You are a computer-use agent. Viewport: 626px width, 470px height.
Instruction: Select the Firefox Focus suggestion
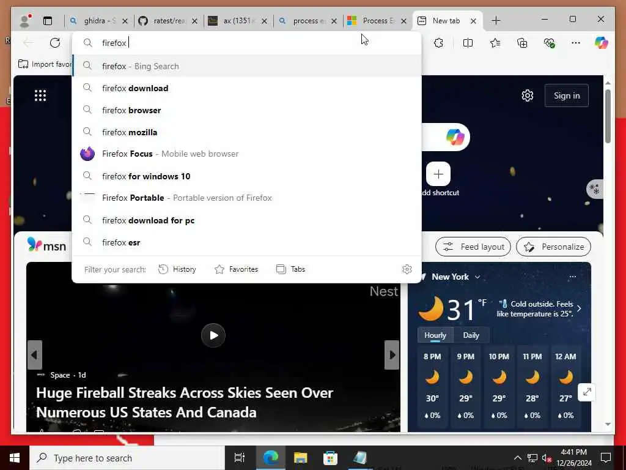[x=247, y=154]
